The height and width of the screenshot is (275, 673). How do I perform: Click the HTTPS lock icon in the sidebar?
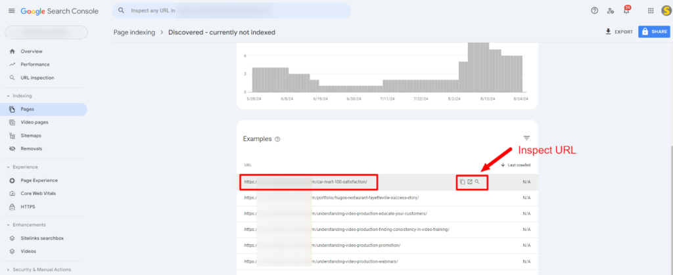(x=12, y=207)
